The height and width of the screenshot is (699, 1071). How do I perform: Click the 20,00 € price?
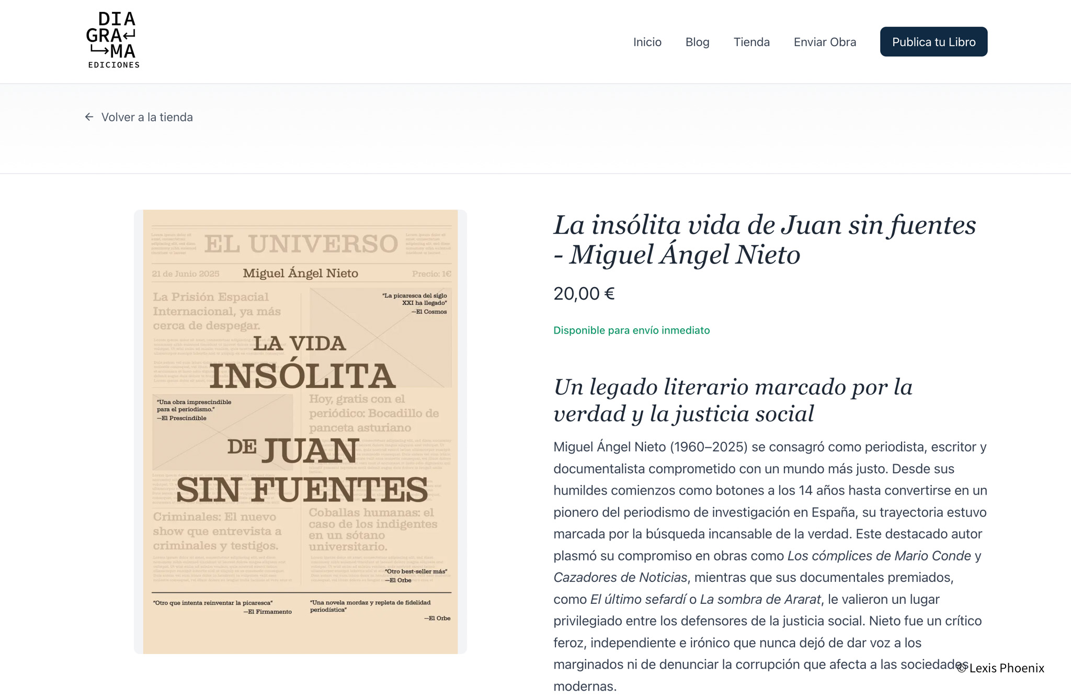pos(584,293)
